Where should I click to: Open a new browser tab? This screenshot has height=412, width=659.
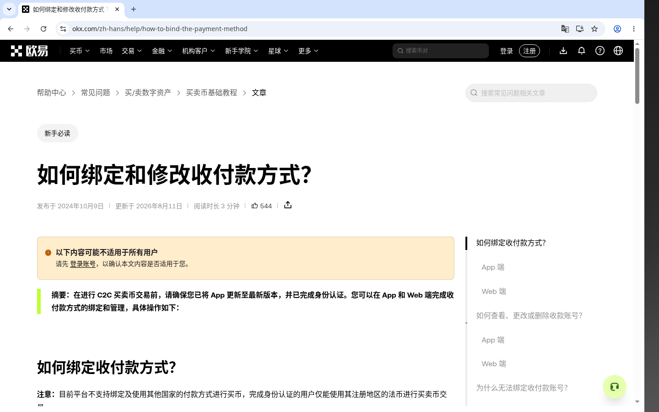pyautogui.click(x=134, y=9)
